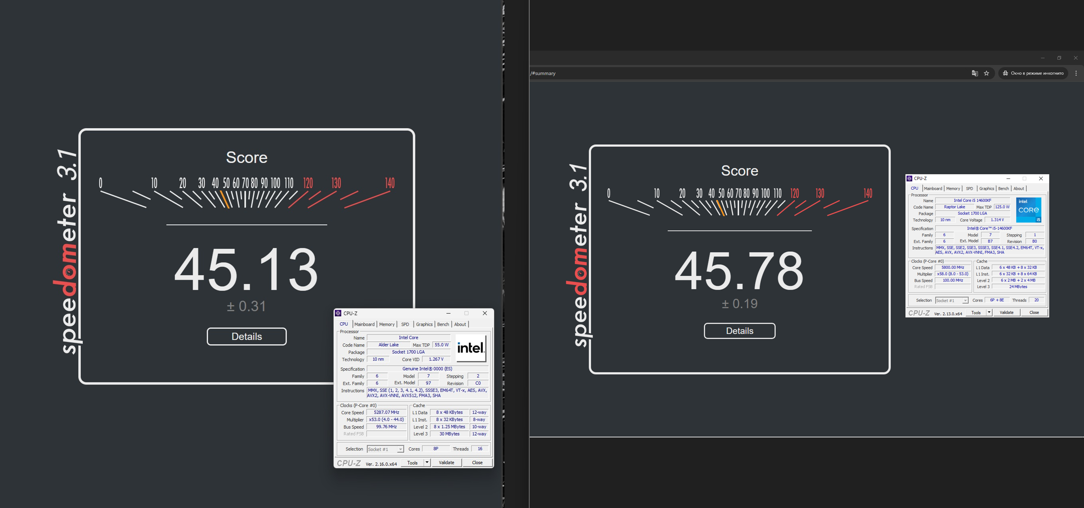
Task: Bookmark page with the star icon
Action: [x=986, y=73]
